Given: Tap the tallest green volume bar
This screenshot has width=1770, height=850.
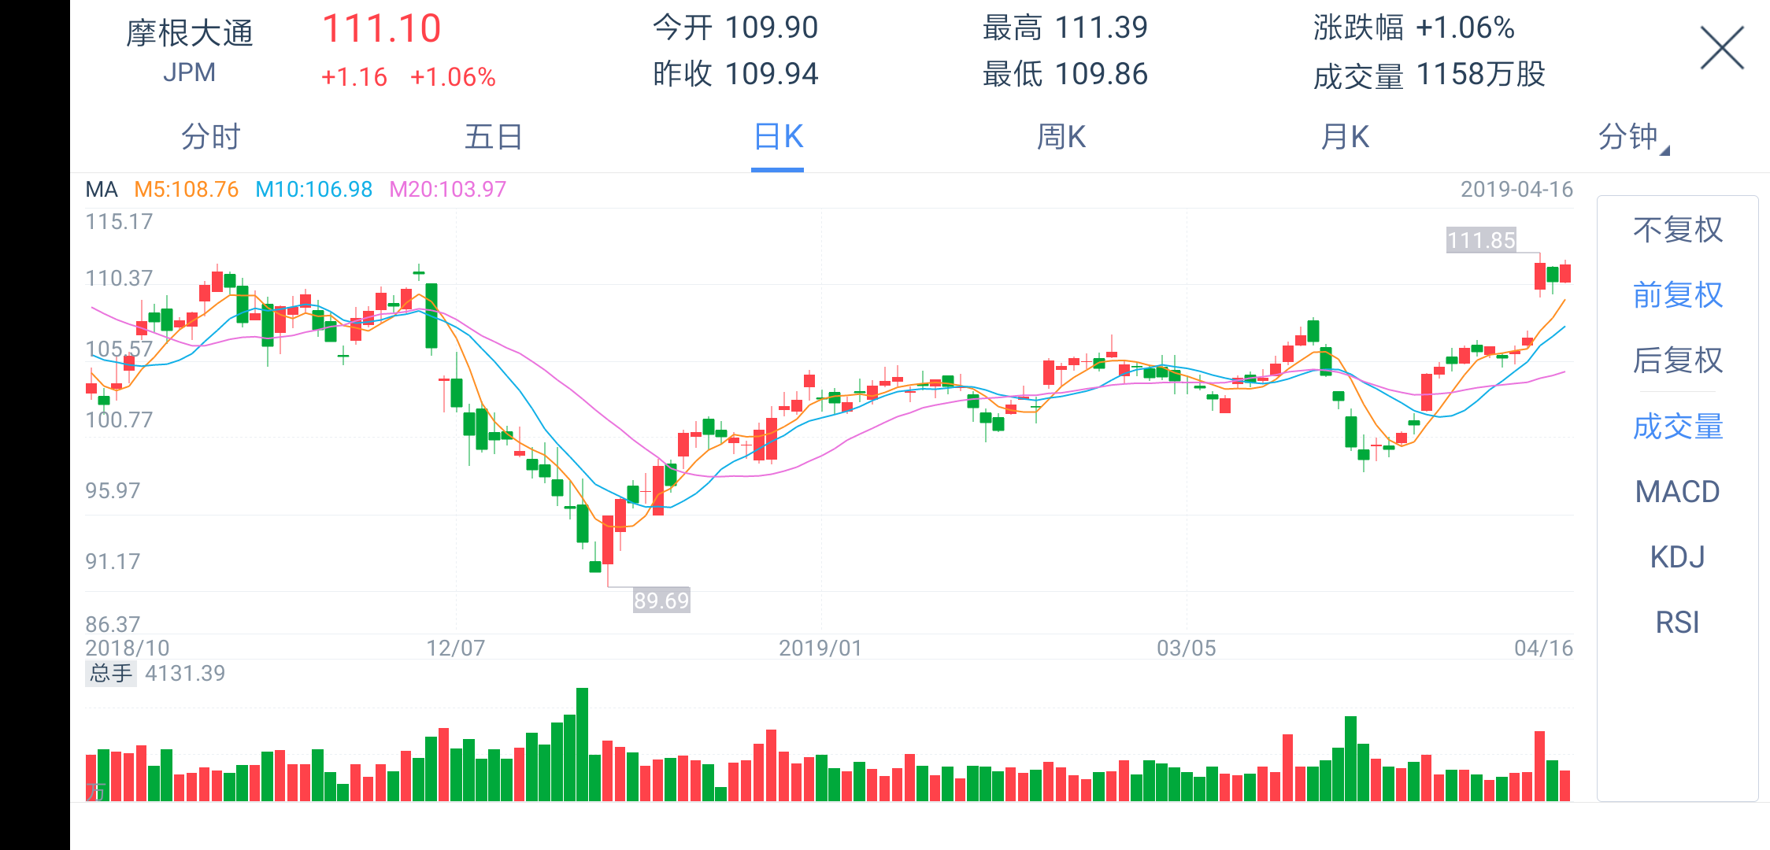Looking at the screenshot, I should click(x=582, y=744).
